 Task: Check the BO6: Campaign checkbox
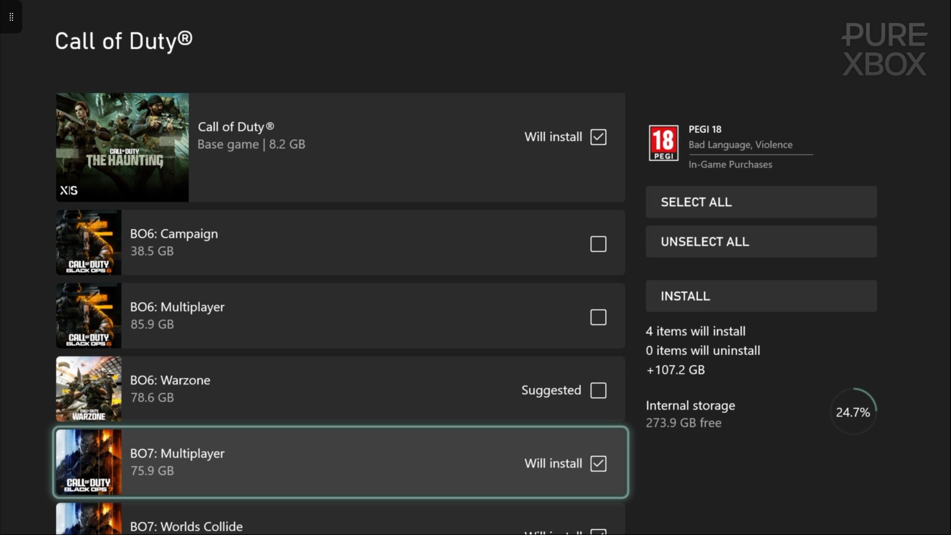pos(598,244)
